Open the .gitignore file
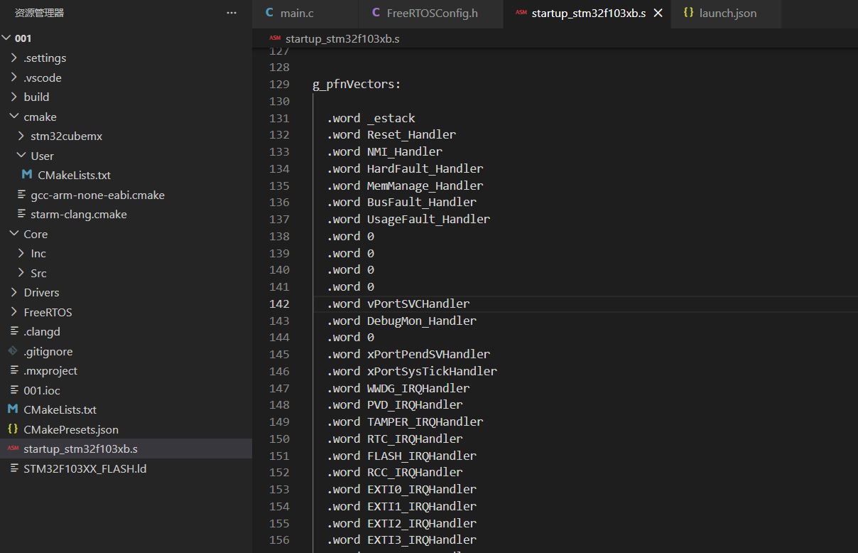This screenshot has height=553, width=858. 48,351
